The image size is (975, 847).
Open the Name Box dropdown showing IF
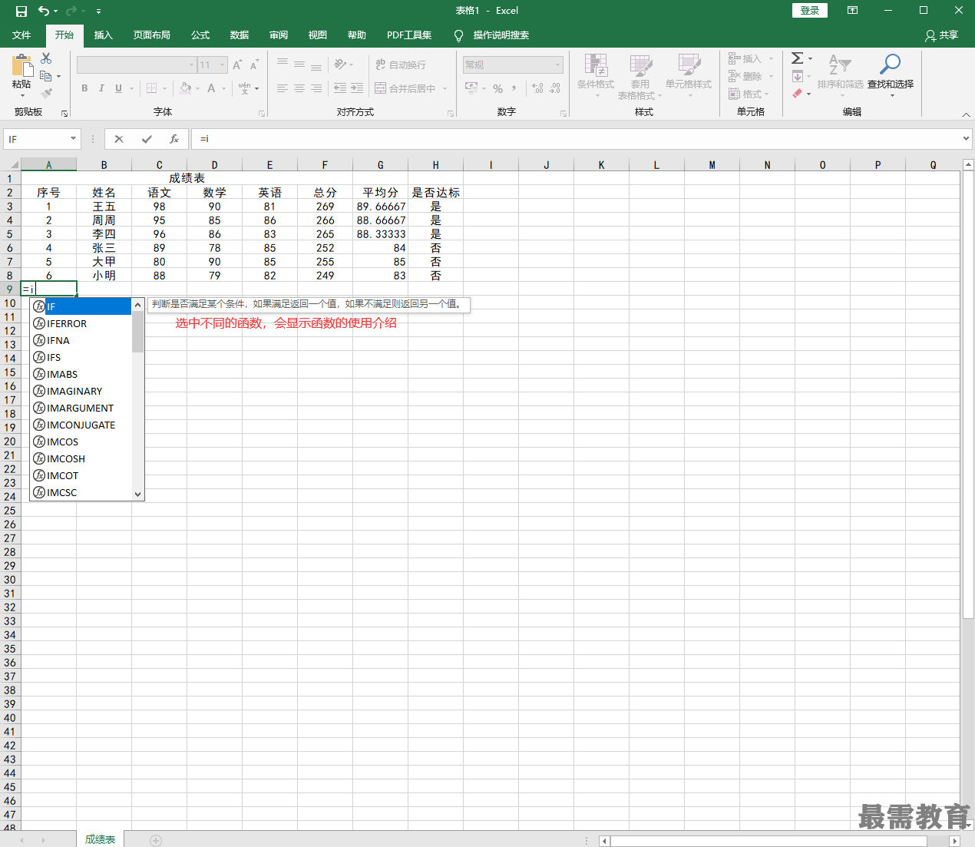(74, 139)
